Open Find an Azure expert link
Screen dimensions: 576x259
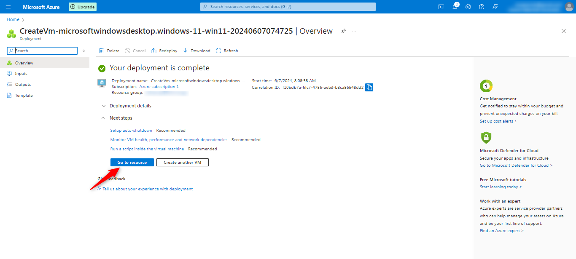[502, 231]
